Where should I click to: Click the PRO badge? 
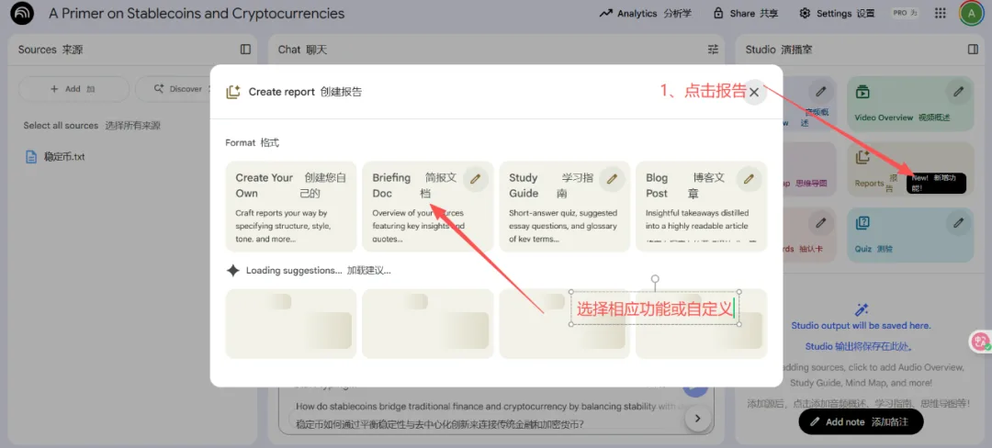[x=905, y=13]
